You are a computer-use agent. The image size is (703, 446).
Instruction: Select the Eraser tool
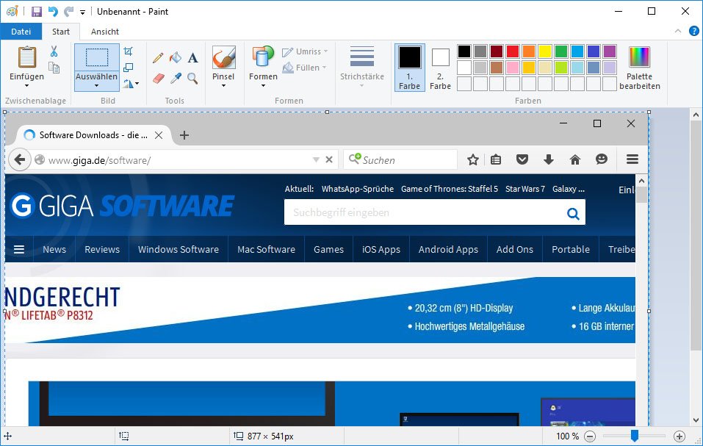point(158,79)
